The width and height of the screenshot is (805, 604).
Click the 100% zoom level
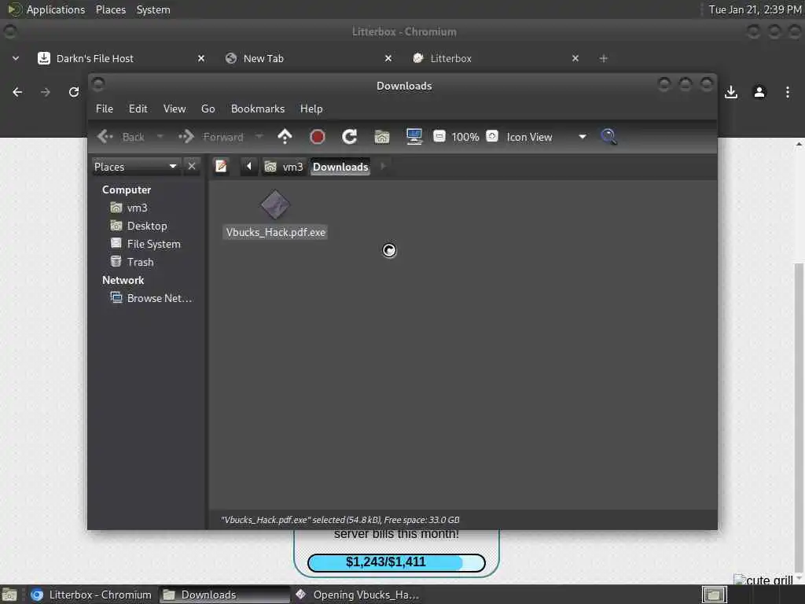465,137
